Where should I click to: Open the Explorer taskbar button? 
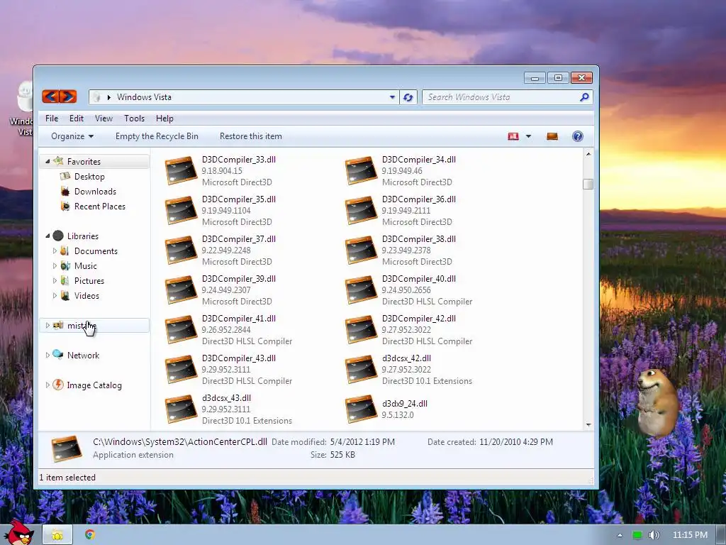coord(57,535)
